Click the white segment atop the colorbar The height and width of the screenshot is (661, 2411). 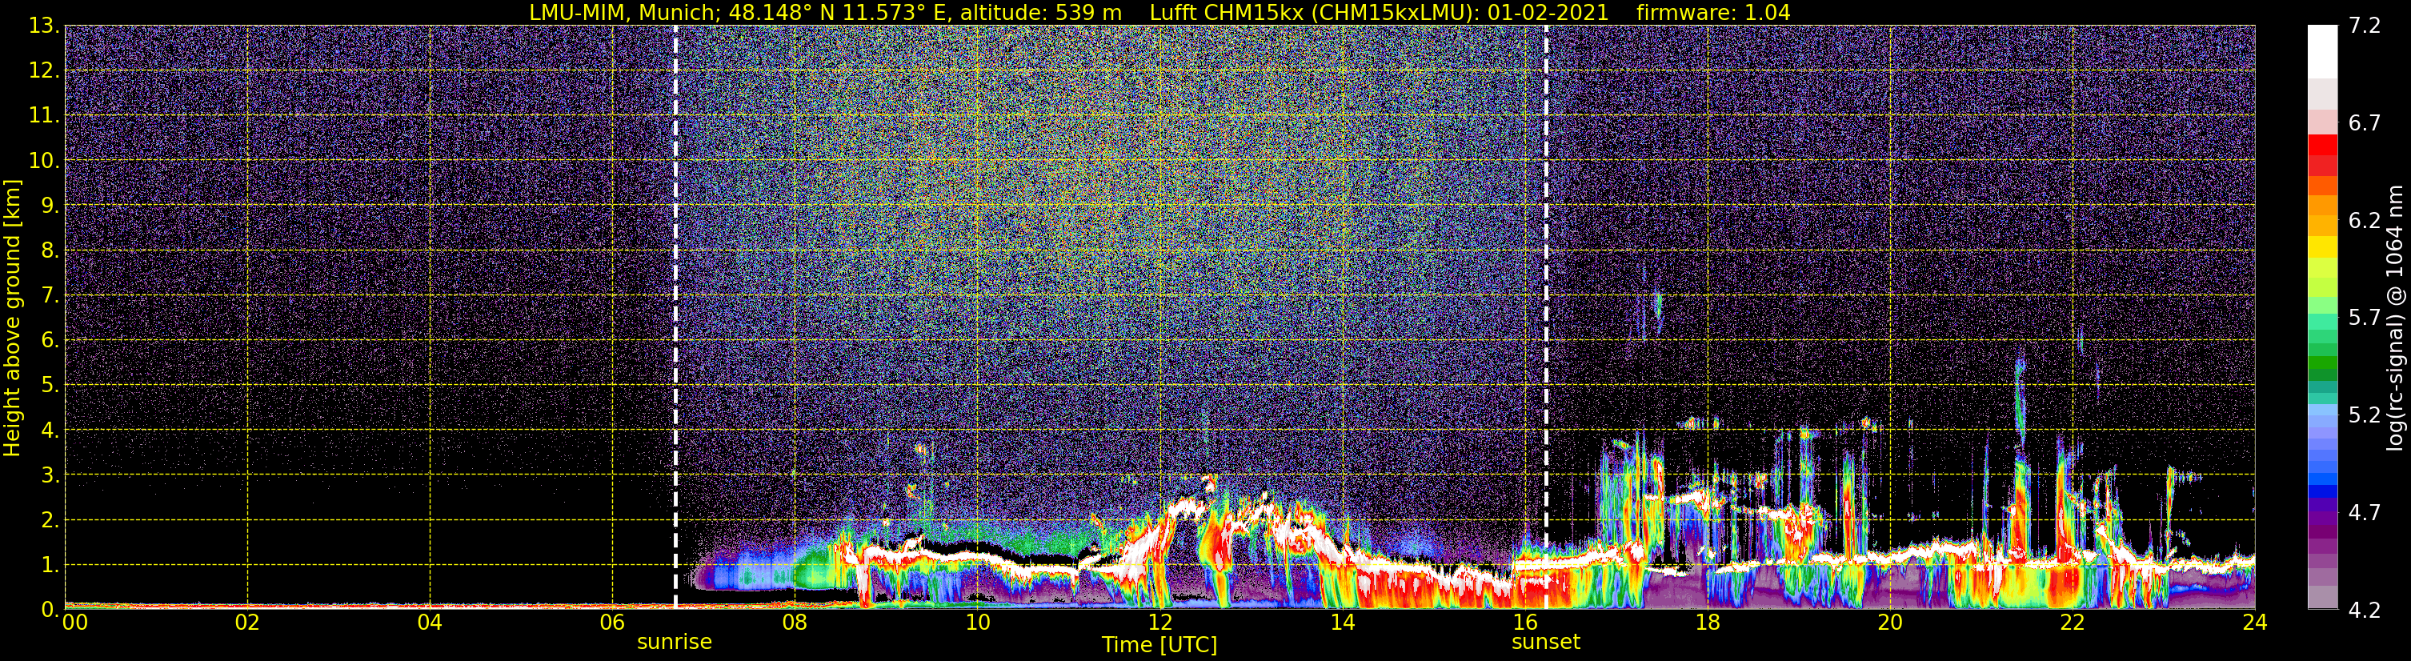[x=2322, y=51]
